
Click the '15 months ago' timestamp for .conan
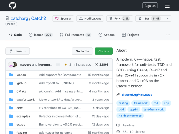(x=98, y=75)
